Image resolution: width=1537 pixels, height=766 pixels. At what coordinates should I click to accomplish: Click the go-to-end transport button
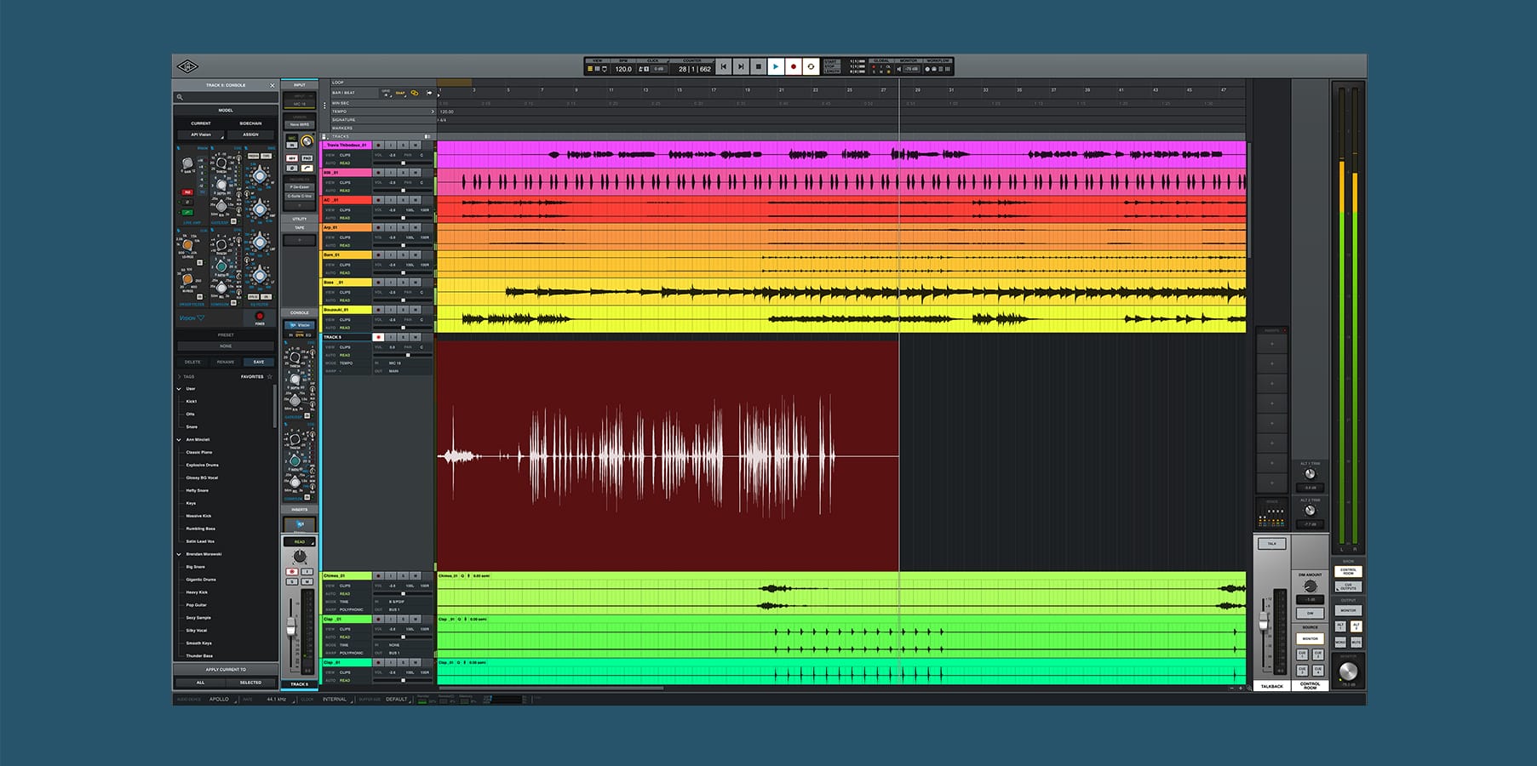[x=740, y=66]
